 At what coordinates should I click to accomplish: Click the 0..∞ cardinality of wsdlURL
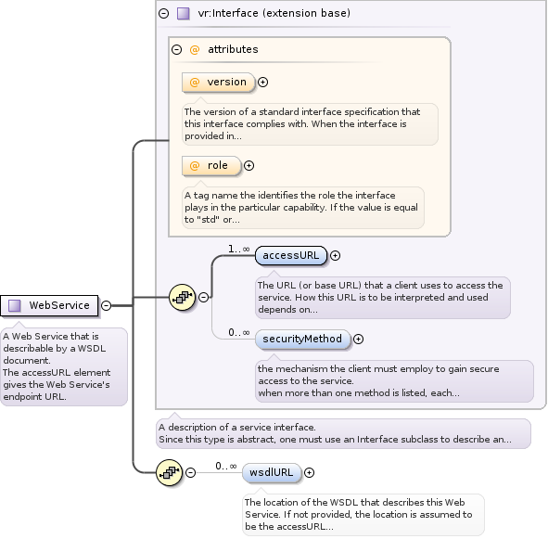point(226,467)
